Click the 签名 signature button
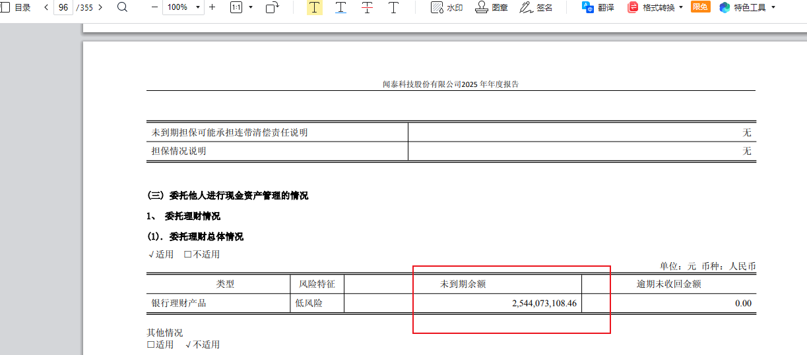 [x=536, y=8]
